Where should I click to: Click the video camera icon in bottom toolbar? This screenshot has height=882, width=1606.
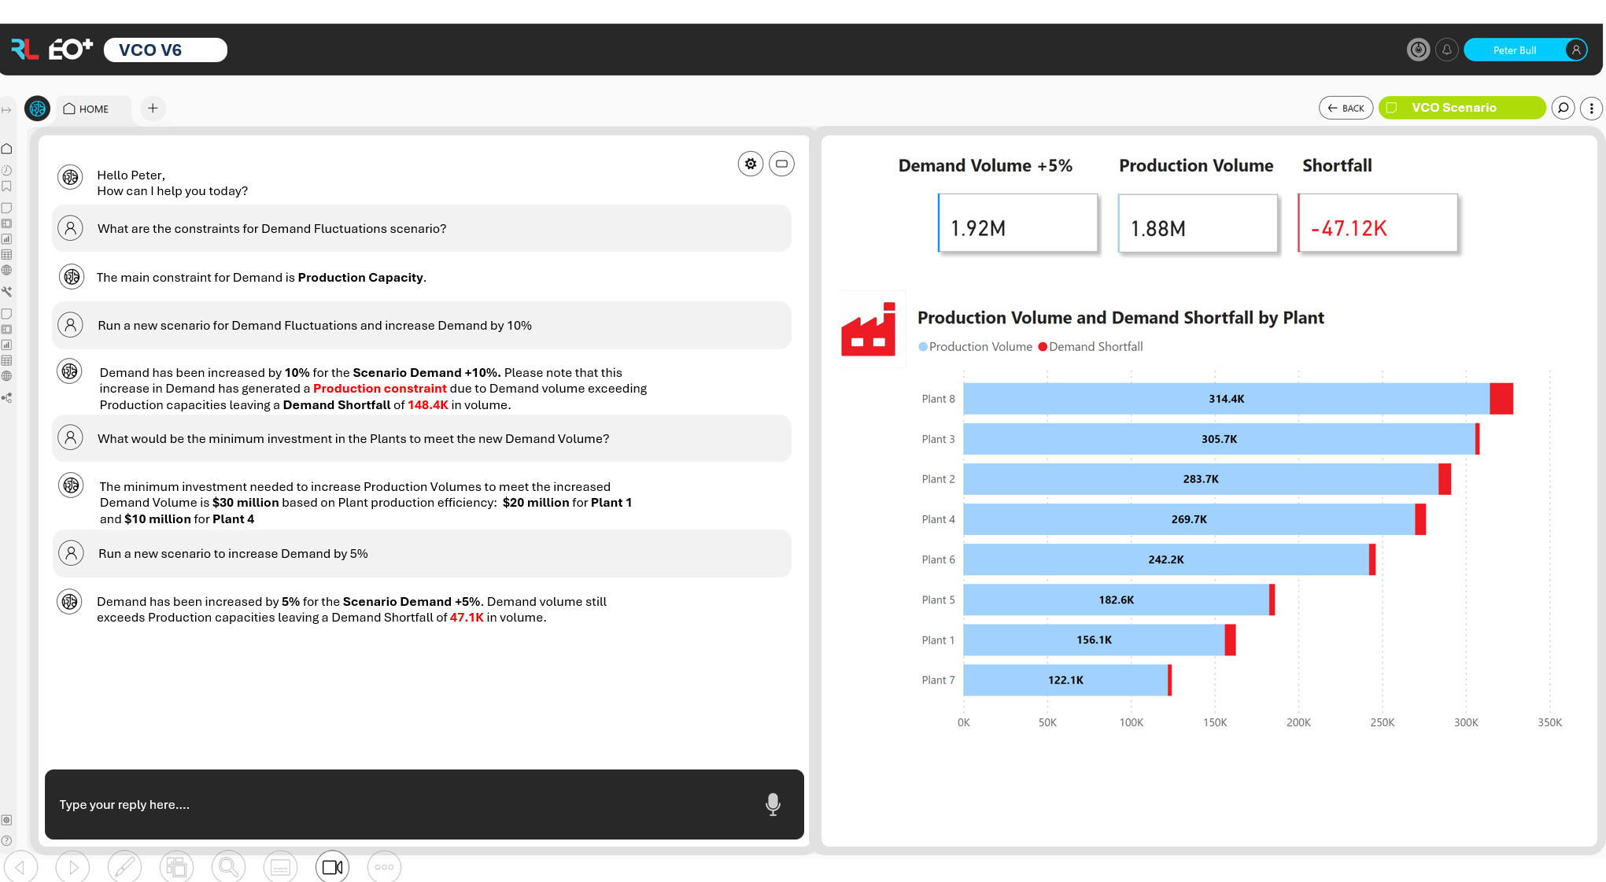pos(332,867)
